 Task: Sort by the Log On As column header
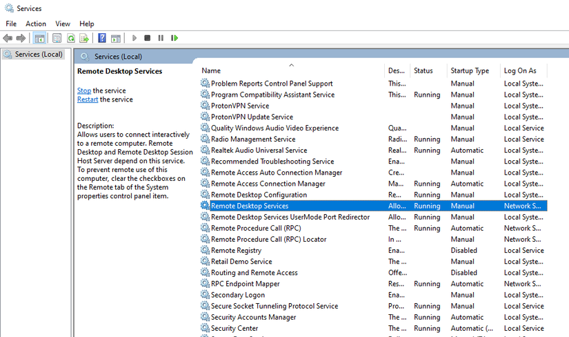click(523, 70)
